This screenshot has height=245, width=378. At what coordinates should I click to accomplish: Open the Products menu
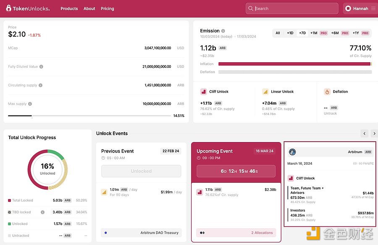69,8
